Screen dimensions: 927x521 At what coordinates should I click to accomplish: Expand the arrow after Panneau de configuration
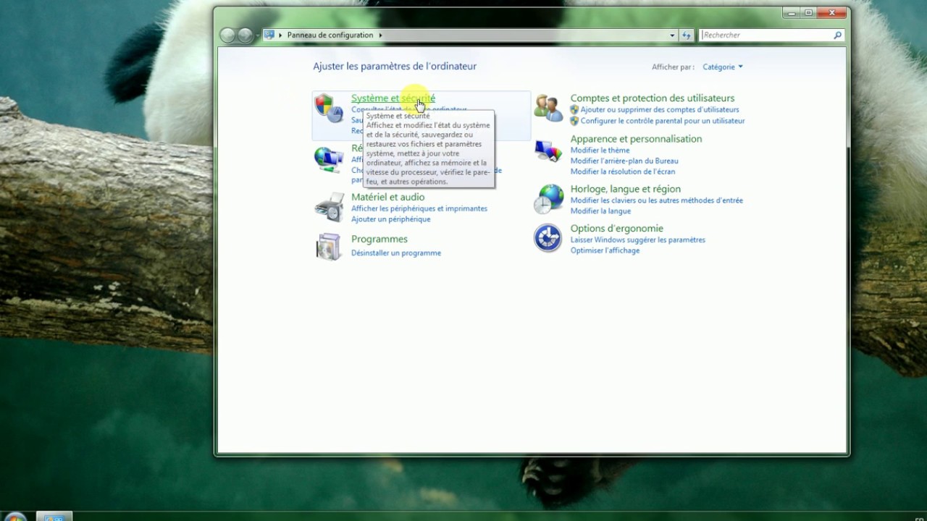pos(380,35)
